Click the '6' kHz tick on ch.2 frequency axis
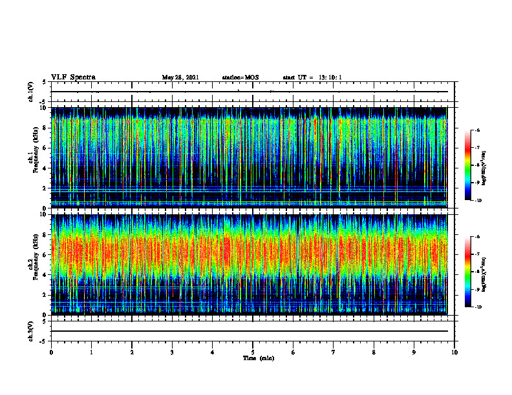The width and height of the screenshot is (512, 395). (45, 255)
